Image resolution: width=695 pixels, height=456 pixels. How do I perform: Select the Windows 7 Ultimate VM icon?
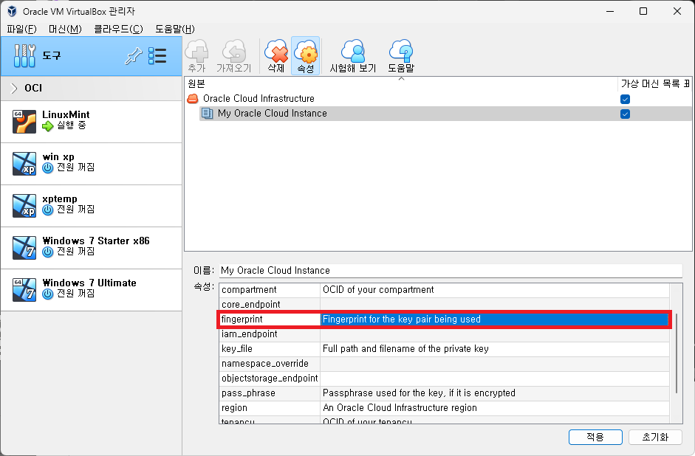(x=24, y=289)
